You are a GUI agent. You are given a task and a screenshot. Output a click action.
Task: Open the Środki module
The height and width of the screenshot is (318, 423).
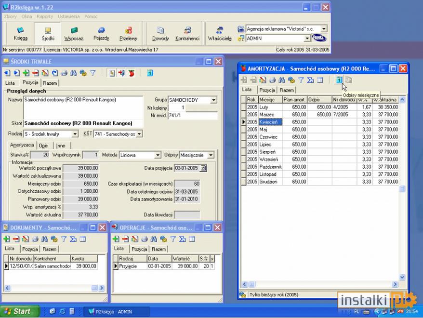pyautogui.click(x=48, y=34)
